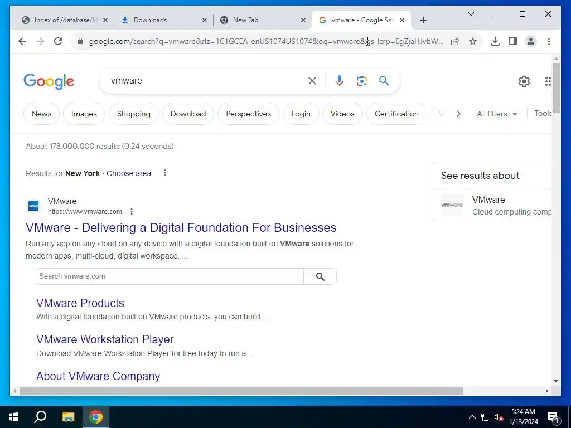Filter results by Videos
The width and height of the screenshot is (571, 428).
click(x=342, y=114)
